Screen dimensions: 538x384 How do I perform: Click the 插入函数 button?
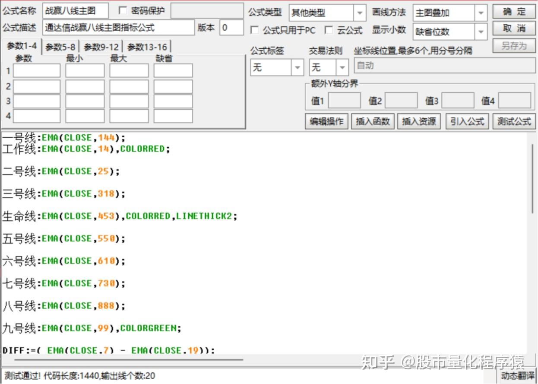(373, 121)
